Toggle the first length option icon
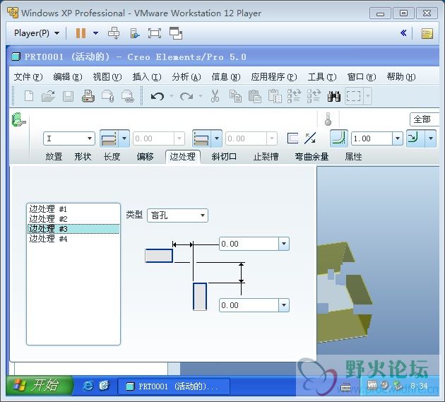 109,138
